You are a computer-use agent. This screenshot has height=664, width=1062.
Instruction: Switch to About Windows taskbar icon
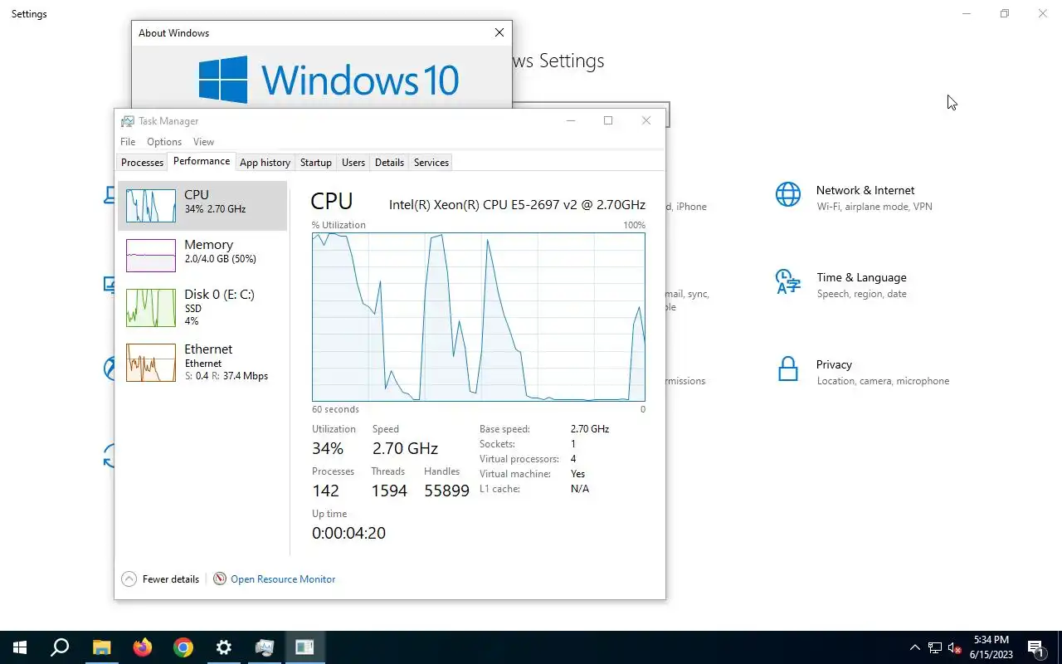pos(304,647)
